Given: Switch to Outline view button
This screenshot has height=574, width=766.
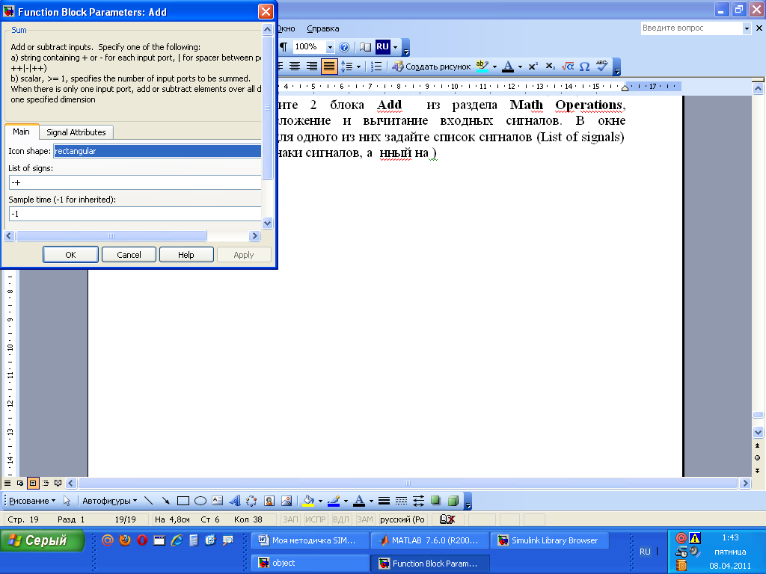Looking at the screenshot, I should point(46,484).
